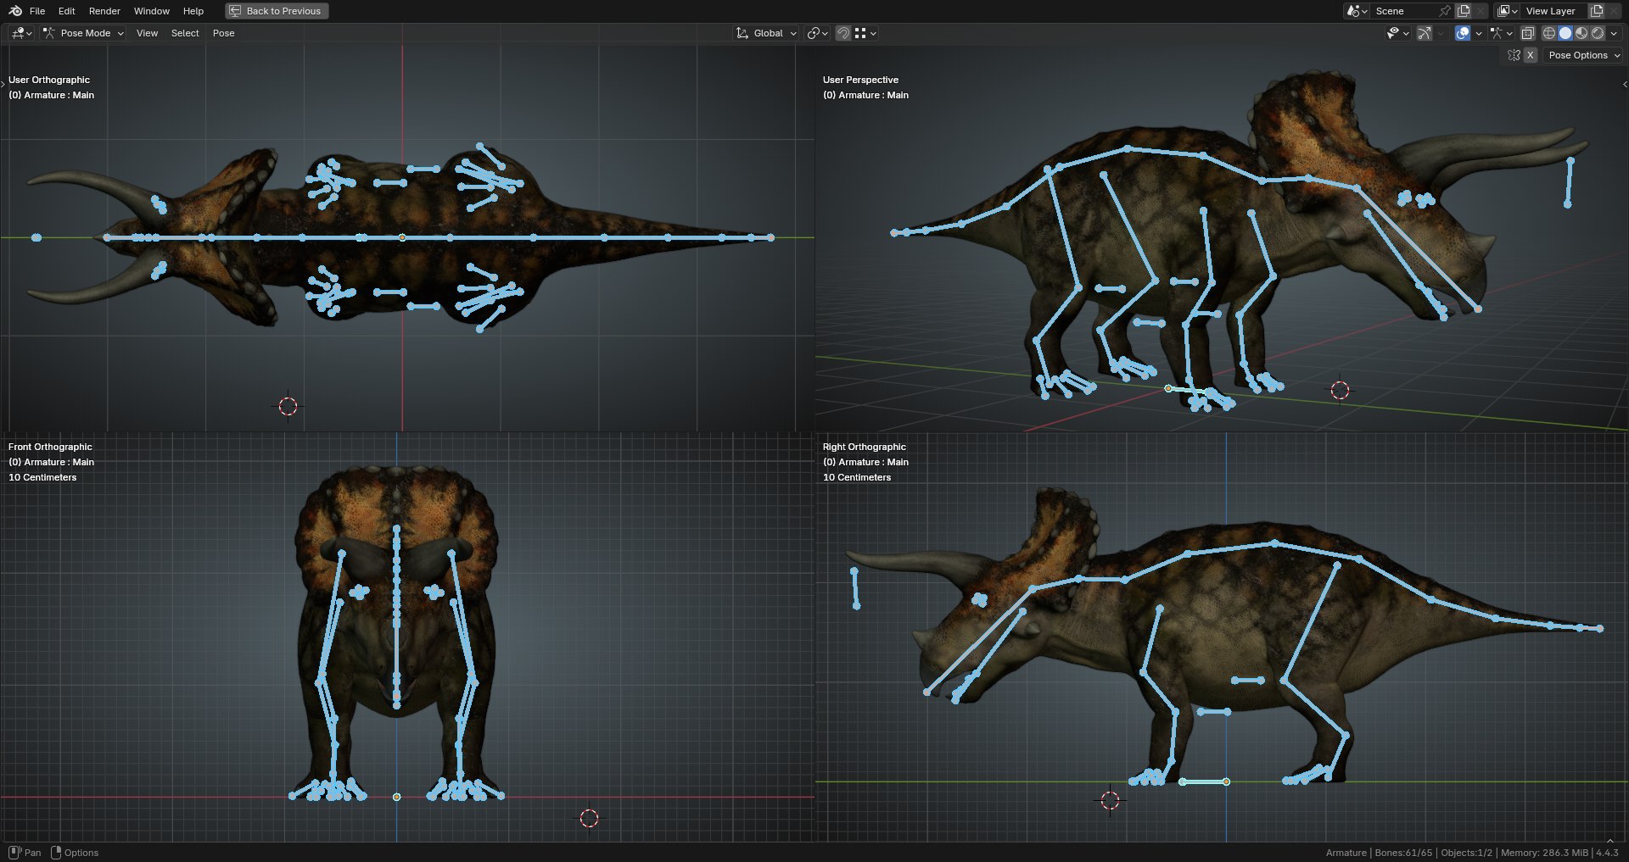The height and width of the screenshot is (862, 1629).
Task: Click the pose mirror butterfly icon
Action: point(1514,55)
